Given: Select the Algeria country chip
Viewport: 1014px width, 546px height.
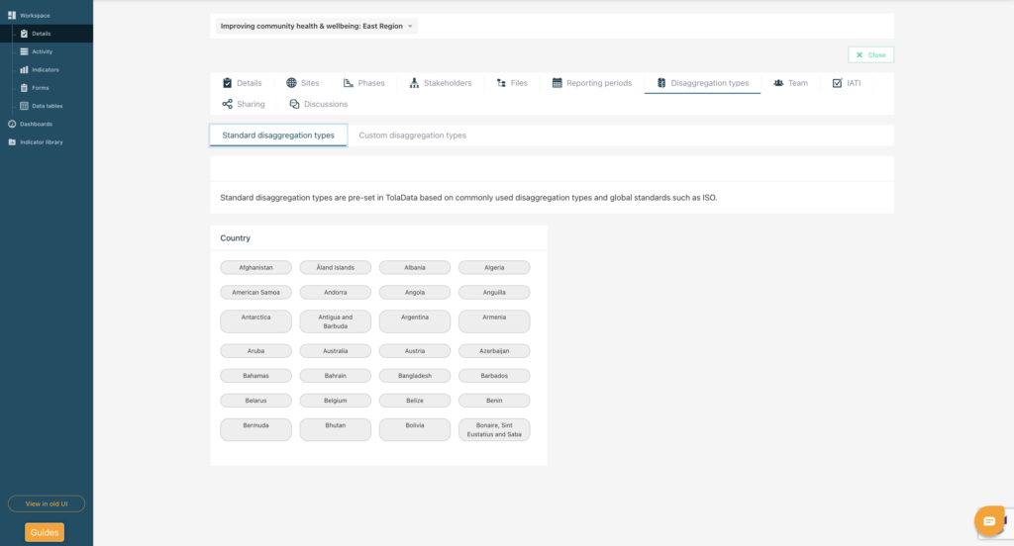Looking at the screenshot, I should 494,267.
